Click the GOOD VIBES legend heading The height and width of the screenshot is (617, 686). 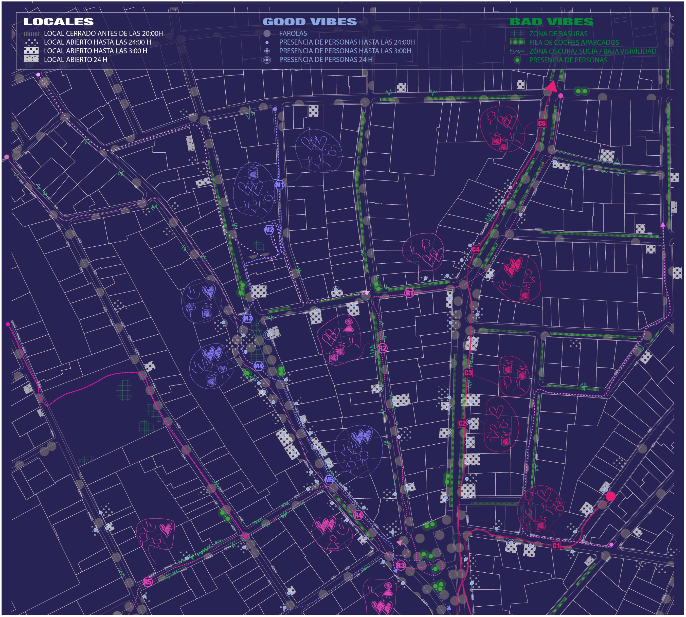pos(310,22)
